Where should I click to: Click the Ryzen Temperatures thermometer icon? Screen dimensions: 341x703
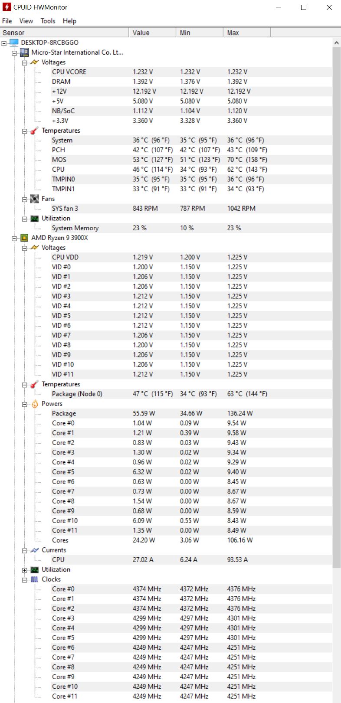coord(35,384)
